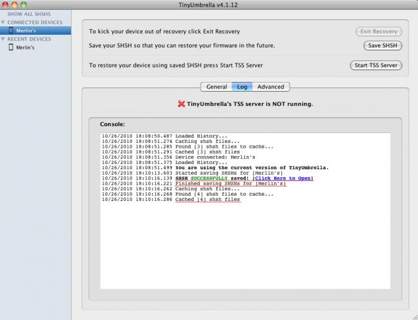Click the red X server status icon

(x=182, y=104)
